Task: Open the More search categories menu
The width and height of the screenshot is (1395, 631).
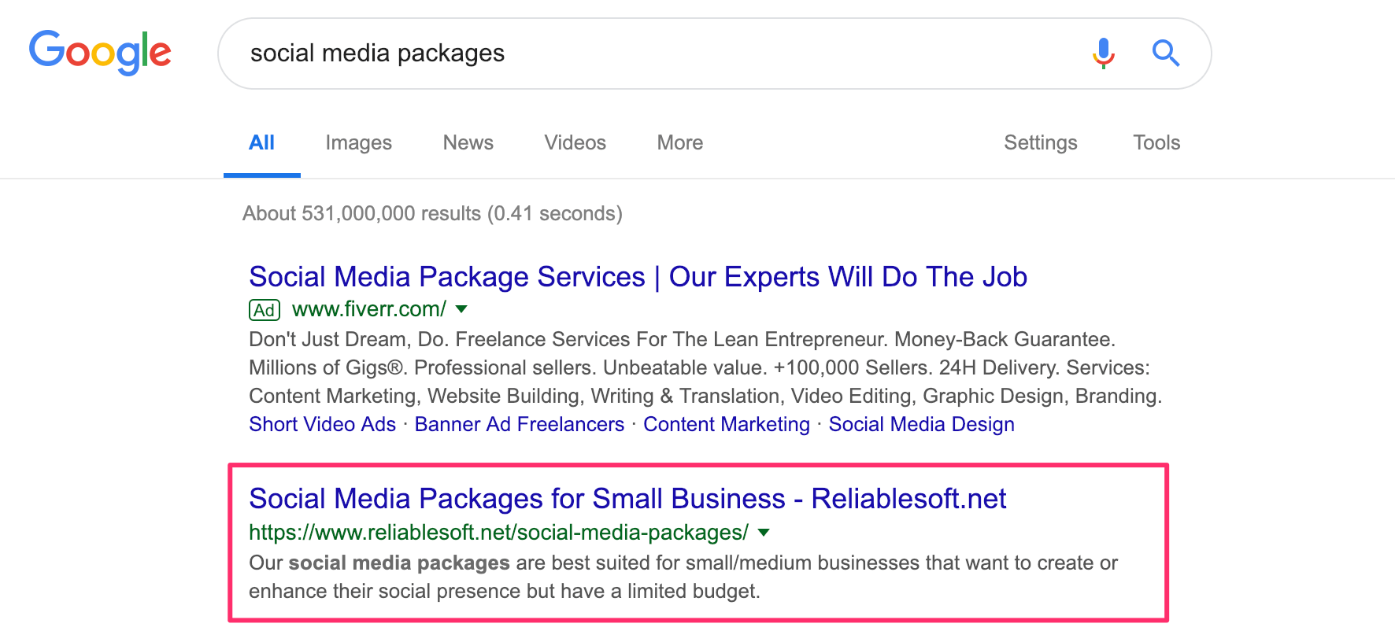Action: coord(679,142)
